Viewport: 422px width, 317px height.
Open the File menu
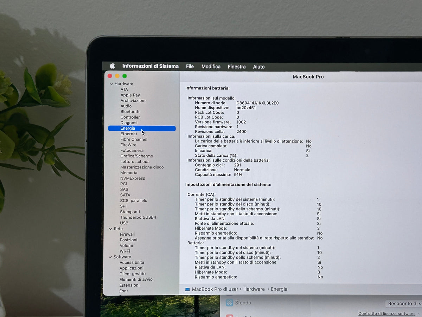[x=190, y=66]
